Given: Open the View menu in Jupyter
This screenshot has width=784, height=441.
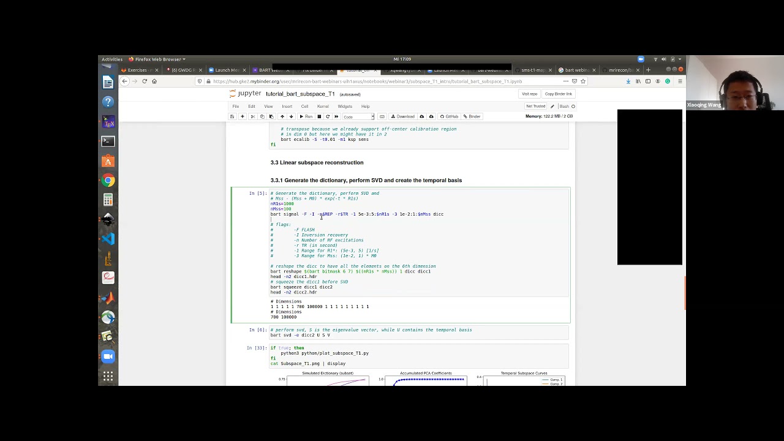Looking at the screenshot, I should 268,107.
